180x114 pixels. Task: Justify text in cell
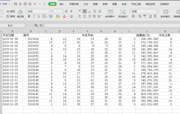(94, 16)
